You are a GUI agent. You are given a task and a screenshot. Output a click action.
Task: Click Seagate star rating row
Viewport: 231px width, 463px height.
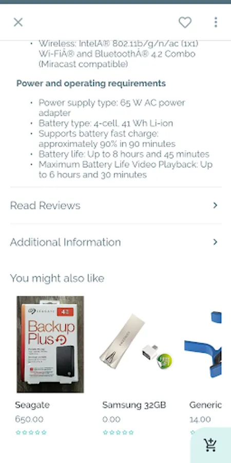[31, 433]
